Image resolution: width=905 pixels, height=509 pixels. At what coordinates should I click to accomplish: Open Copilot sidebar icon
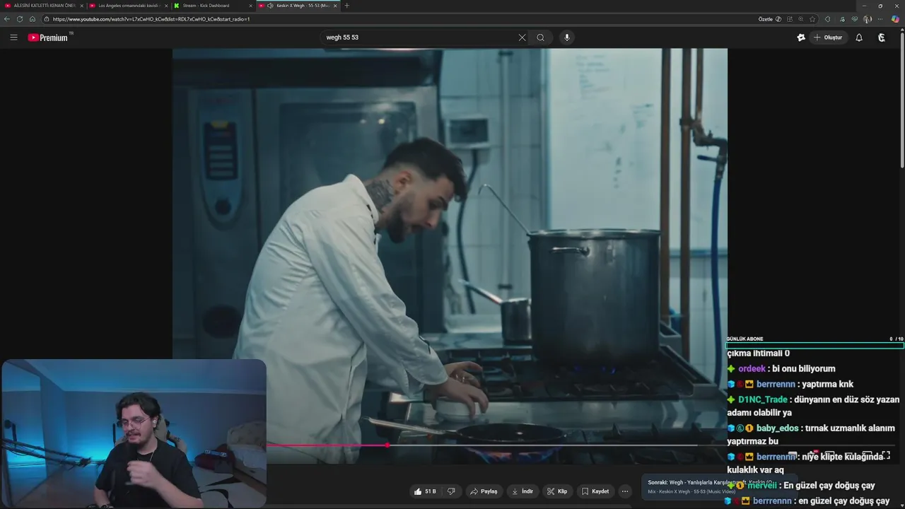[x=895, y=19]
